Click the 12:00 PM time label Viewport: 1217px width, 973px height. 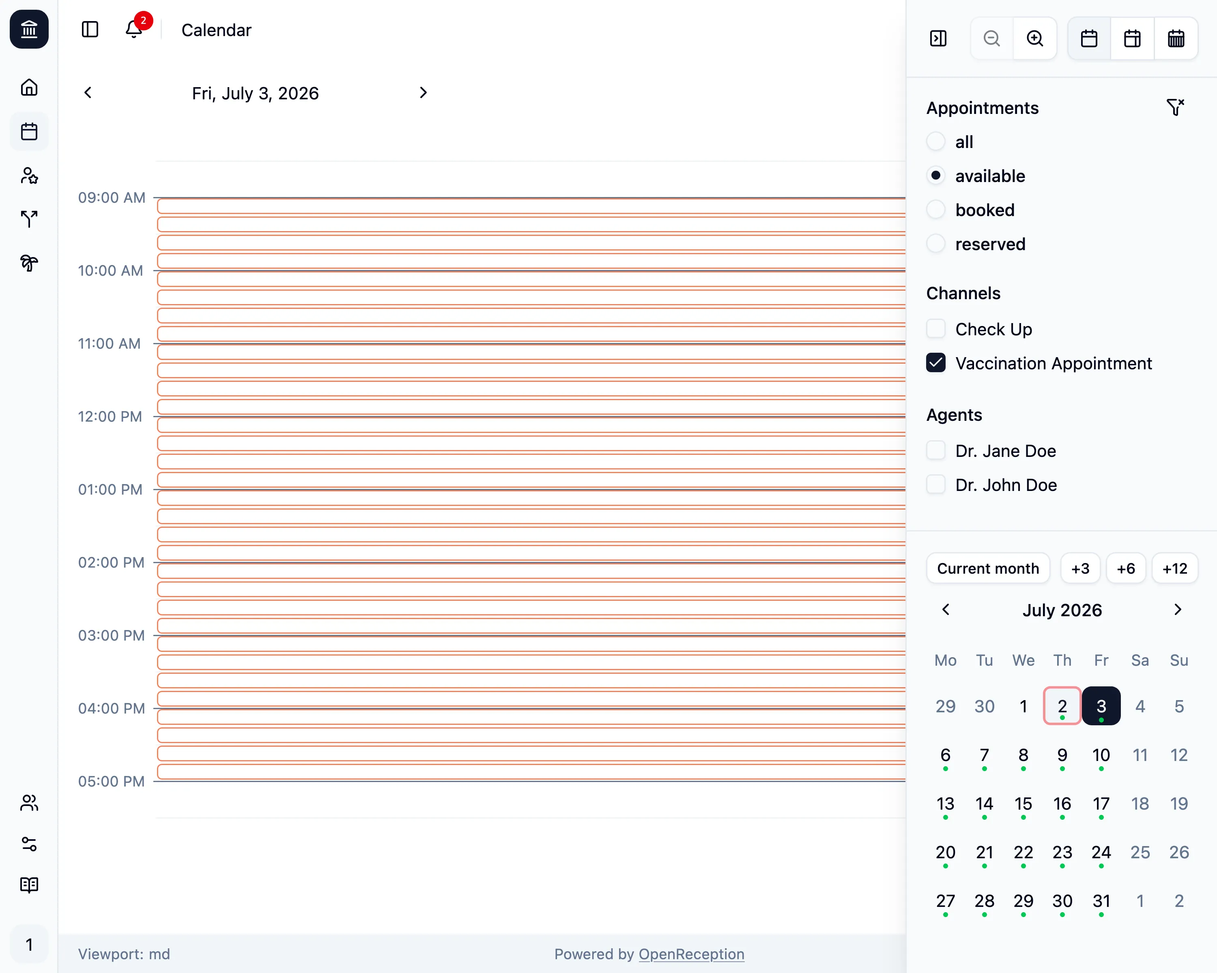110,416
